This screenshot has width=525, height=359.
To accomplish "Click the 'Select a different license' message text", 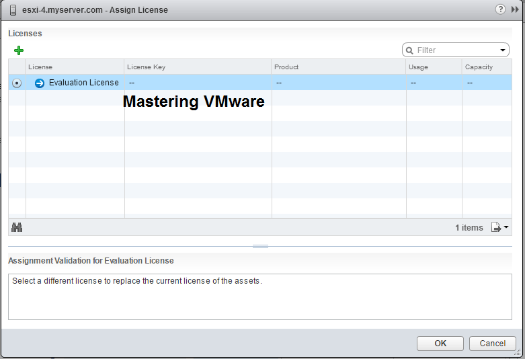I will pos(137,281).
